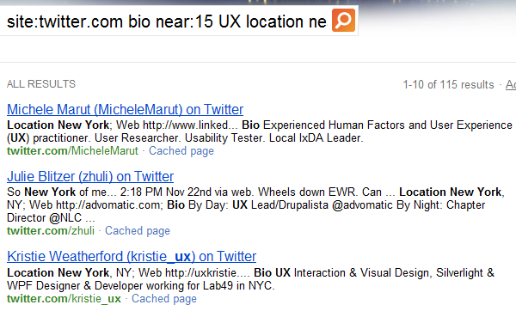Click the partially visible Advanced link

[511, 84]
